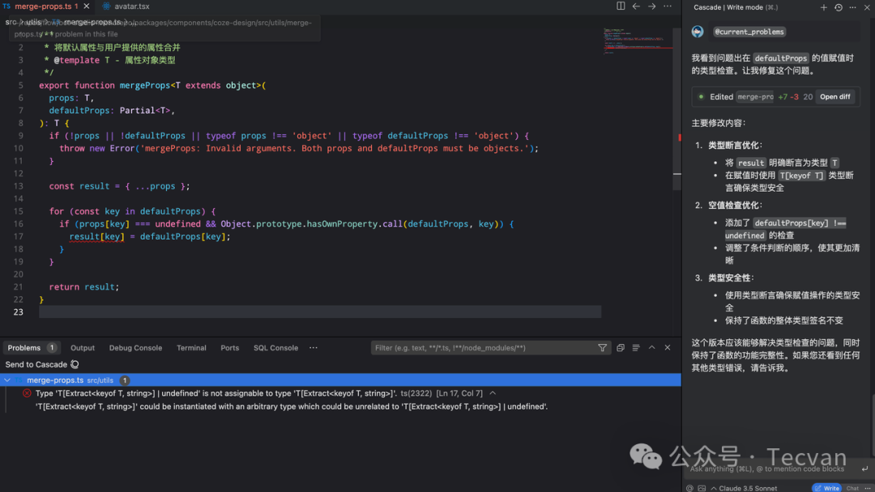Start a new Cascade conversation with plus icon
Viewport: 875px width, 492px height.
tap(824, 7)
